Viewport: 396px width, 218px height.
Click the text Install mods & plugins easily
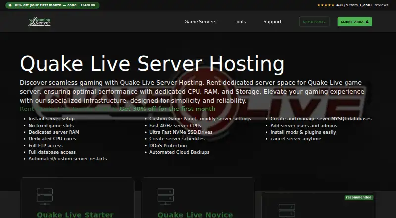[x=303, y=132]
